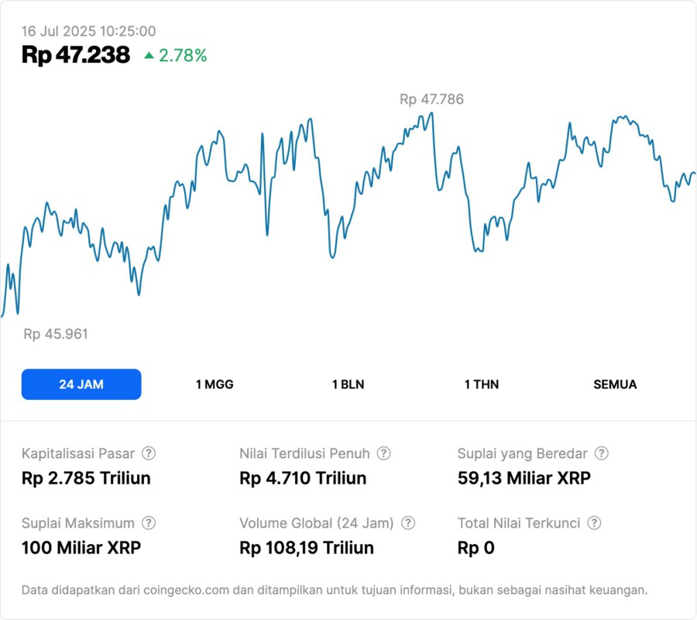This screenshot has width=697, height=620.
Task: Click the Rp 108,19 Triliun volume value
Action: coord(307,548)
